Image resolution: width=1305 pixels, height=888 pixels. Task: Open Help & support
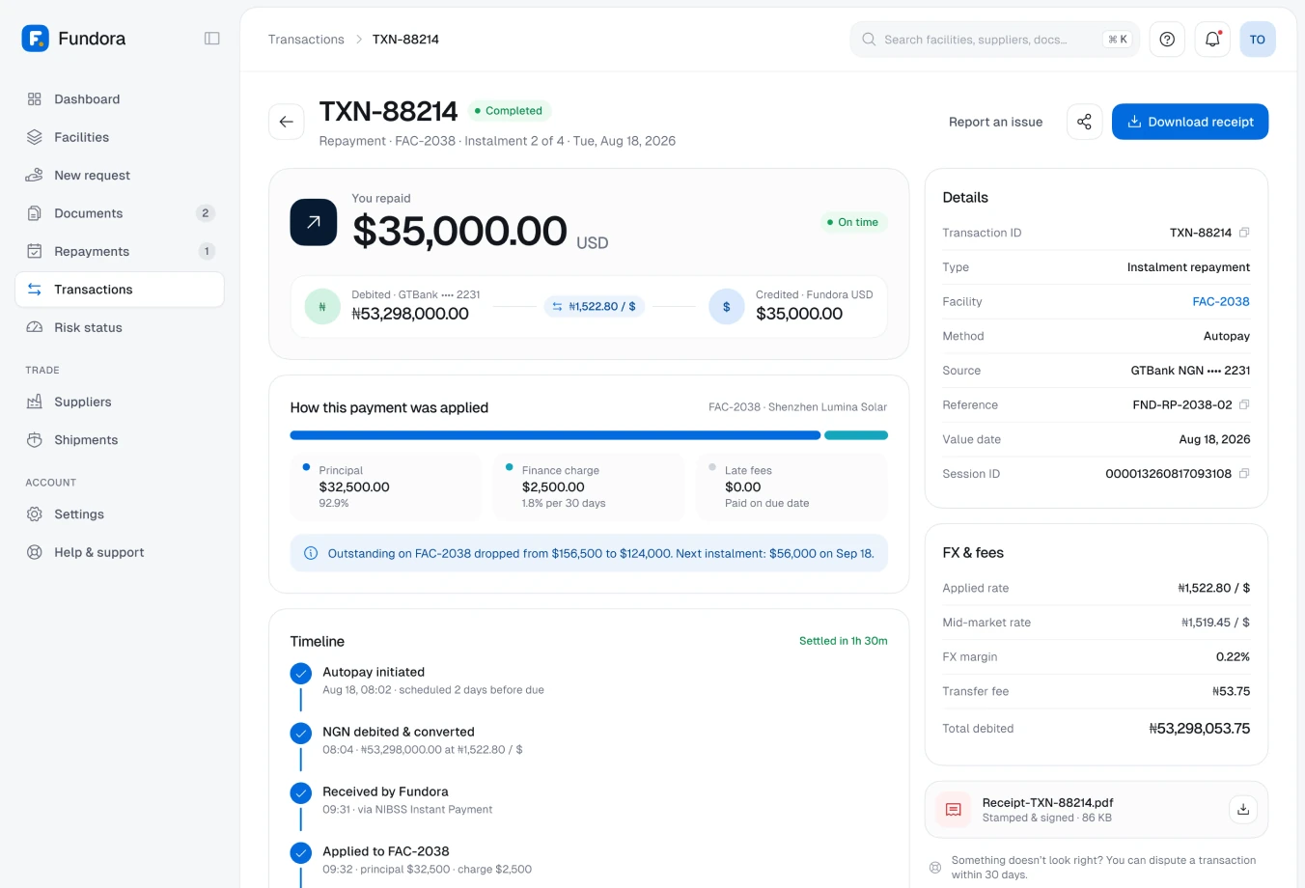coord(120,552)
